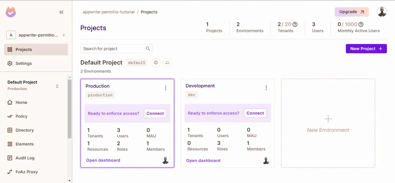Click the Projects grid icon in sidebar
395x183 pixels.
click(10, 49)
